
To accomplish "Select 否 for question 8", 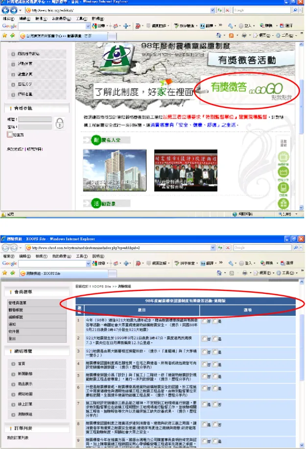I will pyautogui.click(x=215, y=425).
